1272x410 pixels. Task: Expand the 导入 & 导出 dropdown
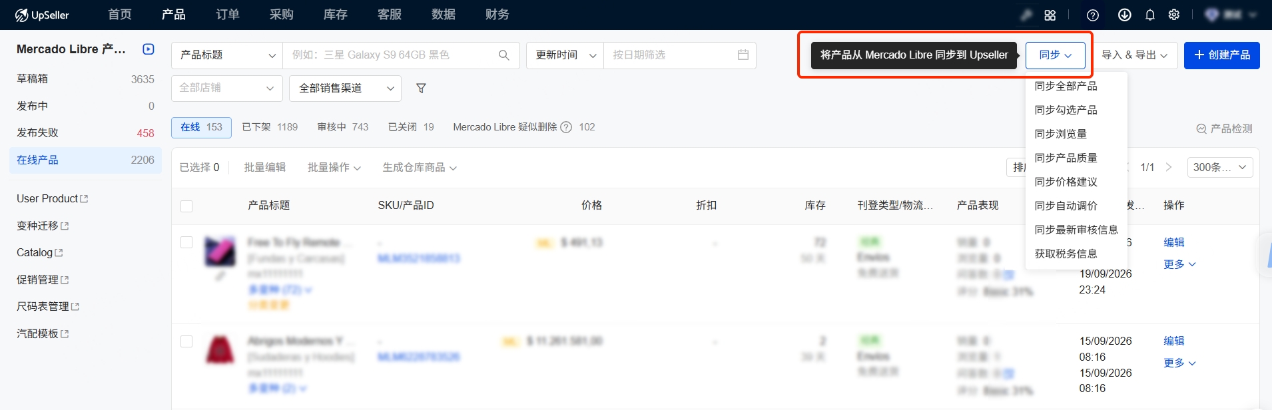click(x=1135, y=55)
